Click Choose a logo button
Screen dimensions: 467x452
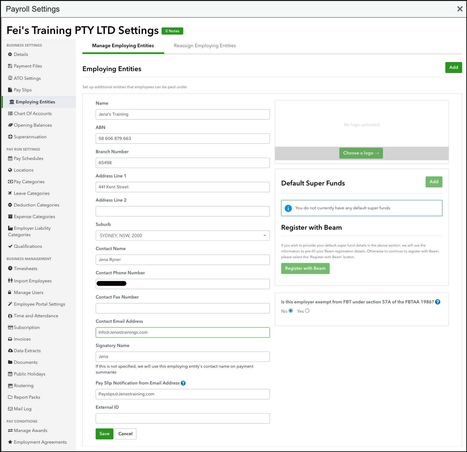pos(361,153)
